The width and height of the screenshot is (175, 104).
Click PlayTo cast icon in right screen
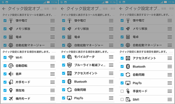[128, 83]
